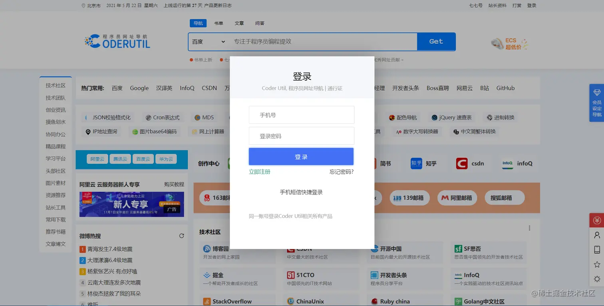The width and height of the screenshot is (604, 306).
Task: Open the GitHub quick link
Action: [x=505, y=88]
